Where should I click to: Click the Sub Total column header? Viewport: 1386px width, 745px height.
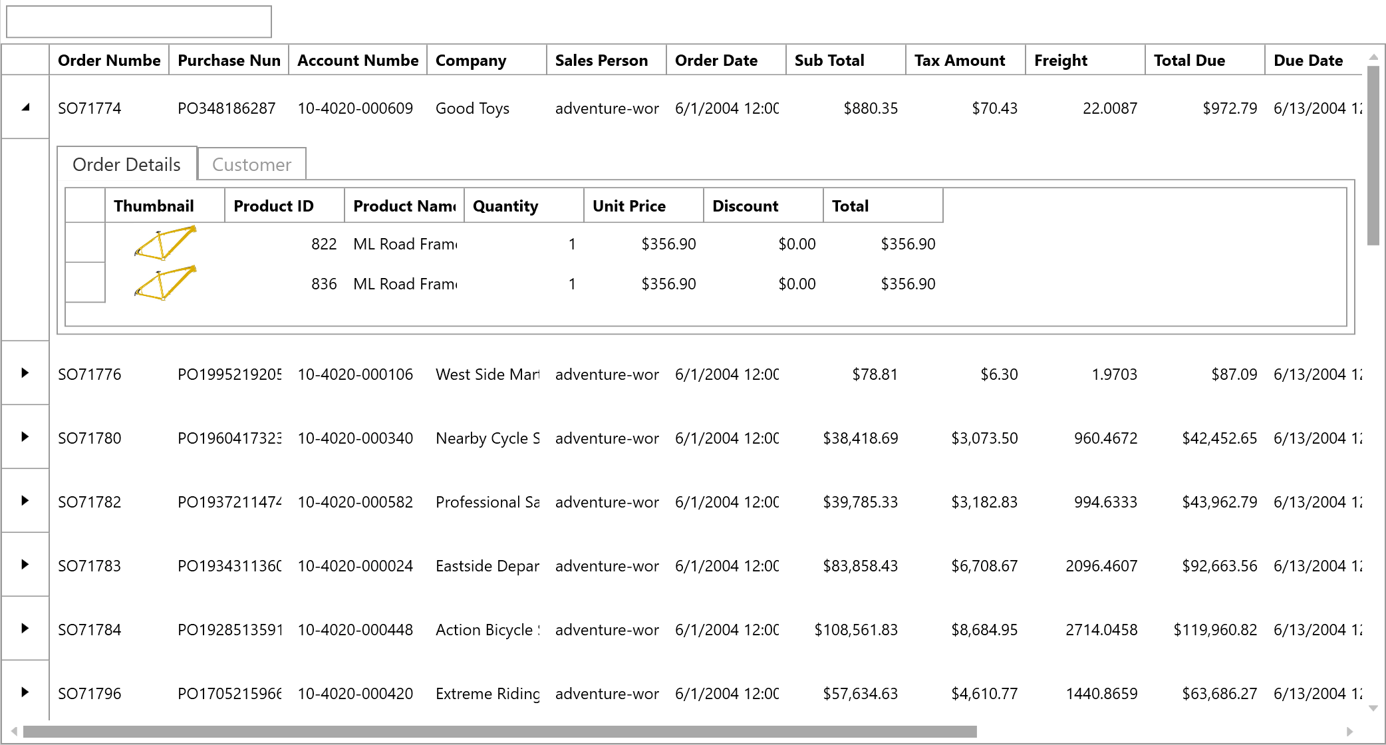[x=829, y=60]
